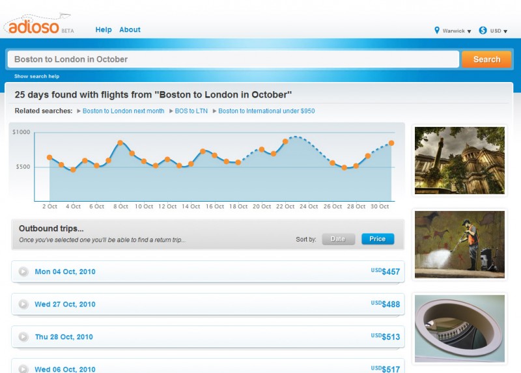Expand the Mon 04 Oct trip arrow icon

pyautogui.click(x=23, y=271)
